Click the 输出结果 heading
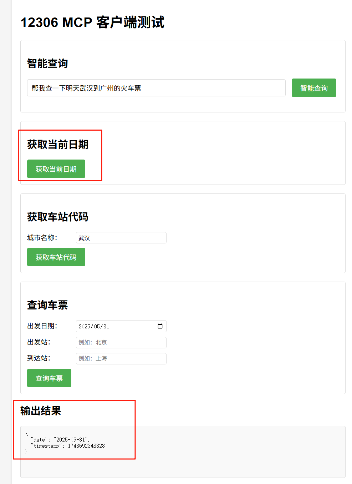The height and width of the screenshot is (484, 352). [x=41, y=410]
